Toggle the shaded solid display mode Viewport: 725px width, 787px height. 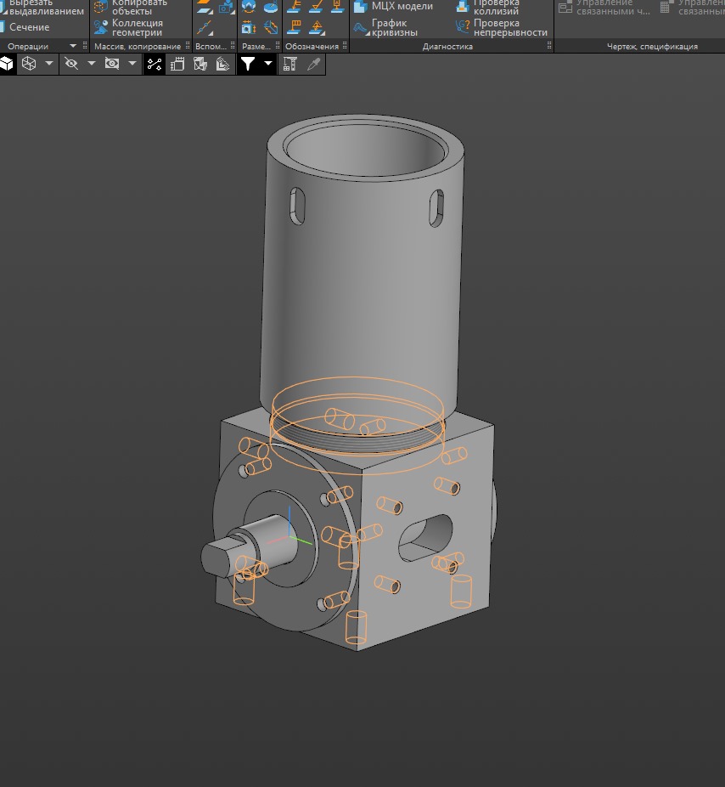tap(8, 64)
